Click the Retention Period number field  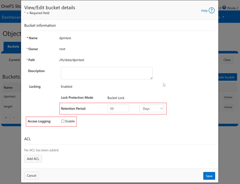[118, 109]
